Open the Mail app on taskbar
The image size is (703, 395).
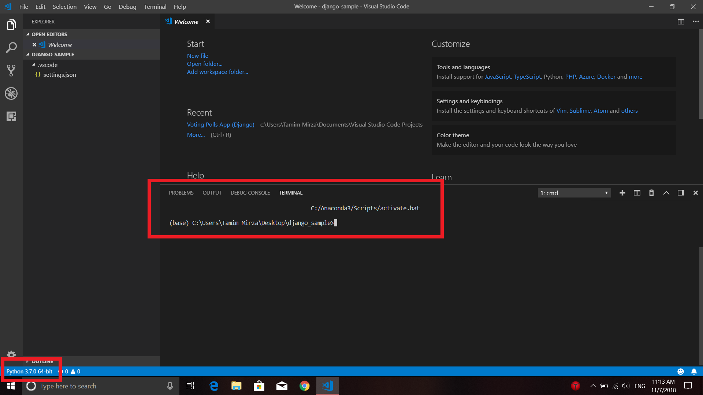point(282,386)
